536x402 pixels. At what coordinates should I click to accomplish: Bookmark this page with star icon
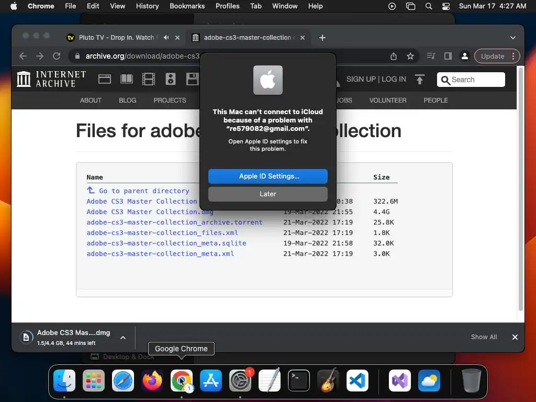click(x=410, y=56)
